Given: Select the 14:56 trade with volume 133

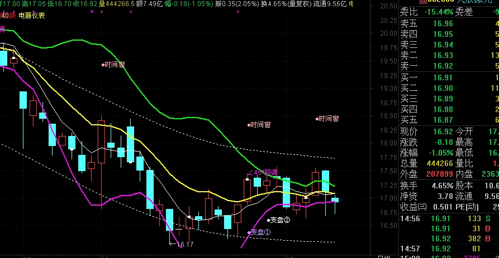Looking at the screenshot, I should (x=449, y=218).
